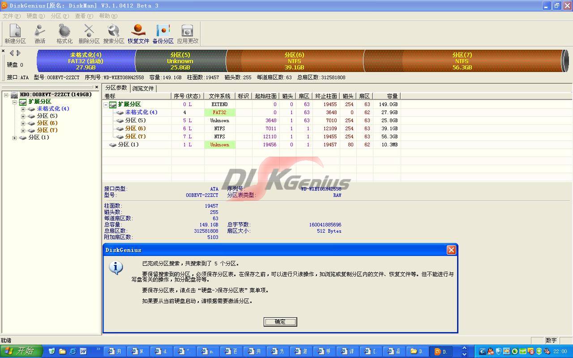Image resolution: width=573 pixels, height=358 pixels.
Task: Select 分区(6) NTFS 39.1GB block in disk map
Action: (294, 61)
